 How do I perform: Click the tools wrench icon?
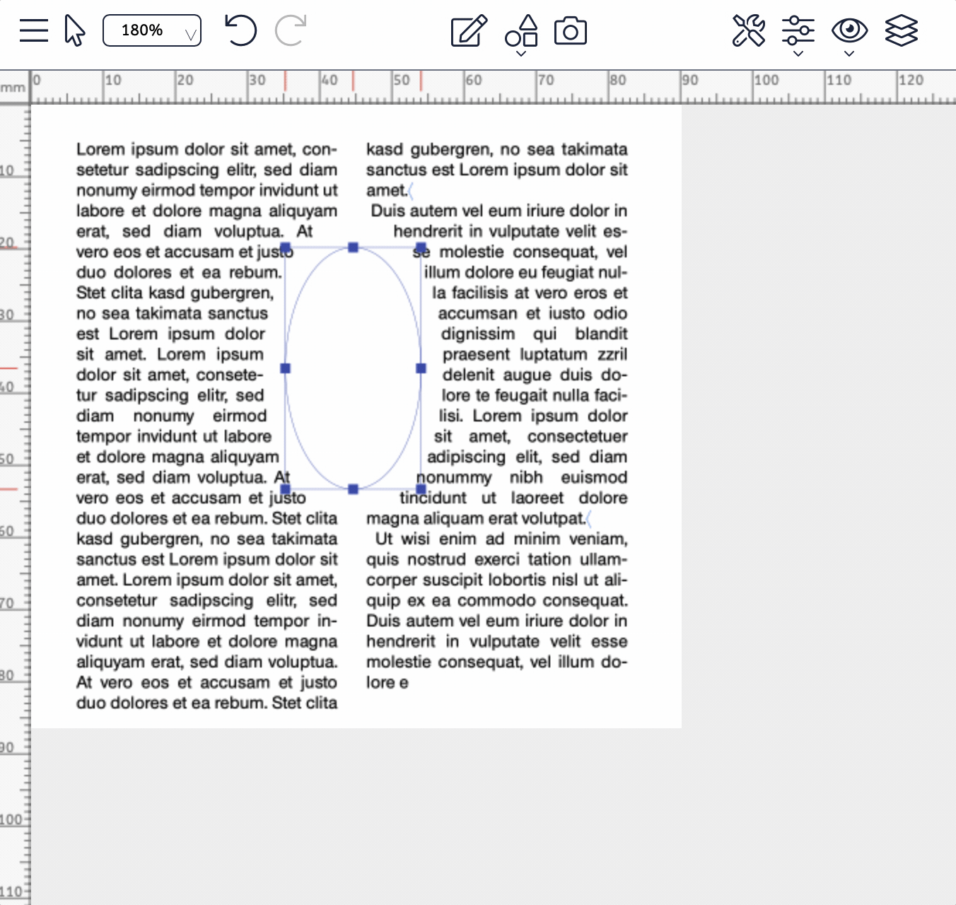(749, 30)
